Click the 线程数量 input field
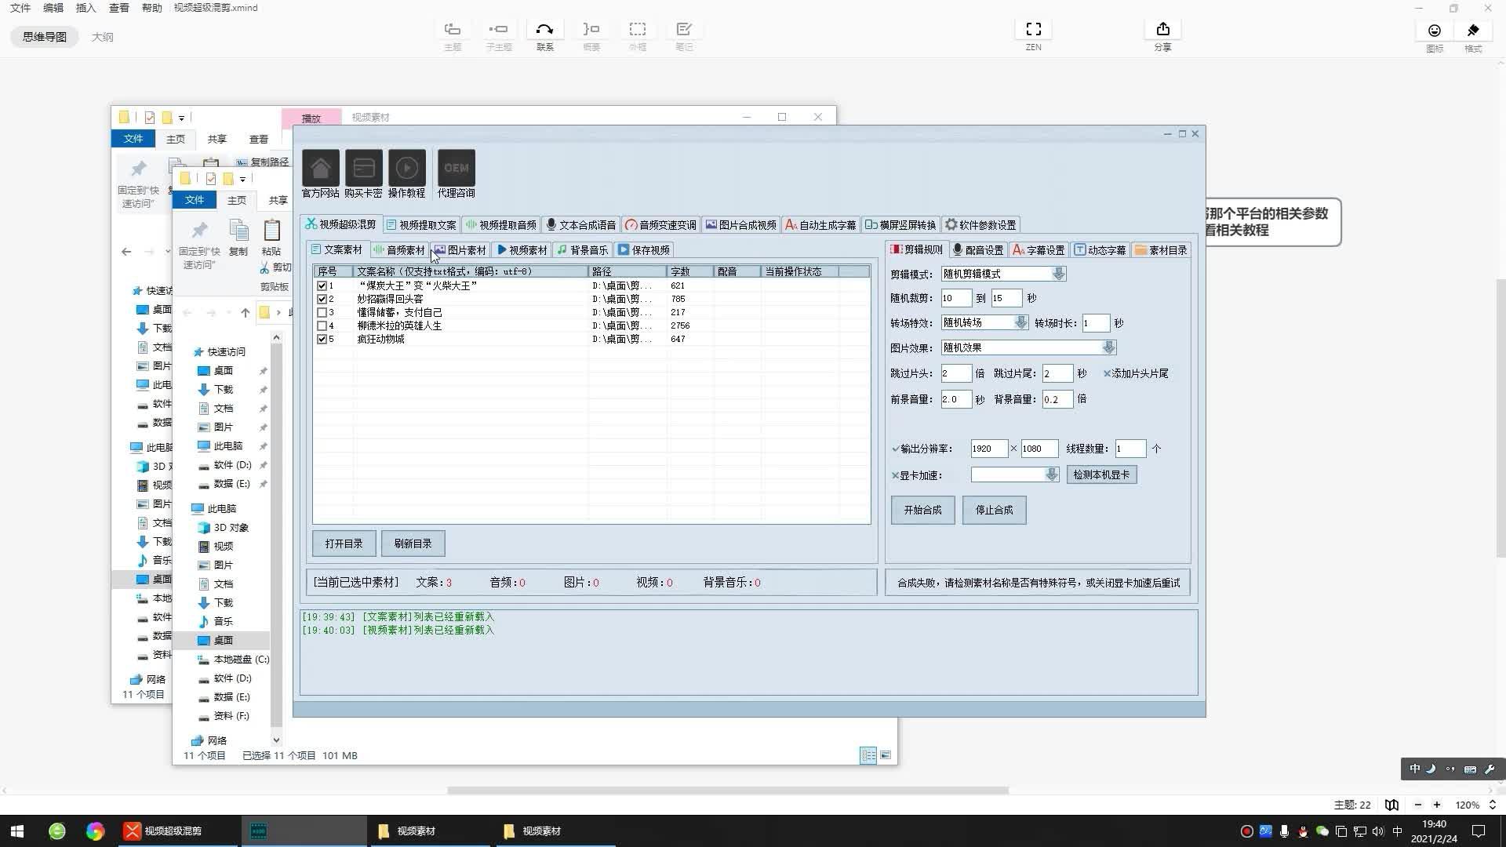Image resolution: width=1506 pixels, height=847 pixels. [x=1130, y=449]
